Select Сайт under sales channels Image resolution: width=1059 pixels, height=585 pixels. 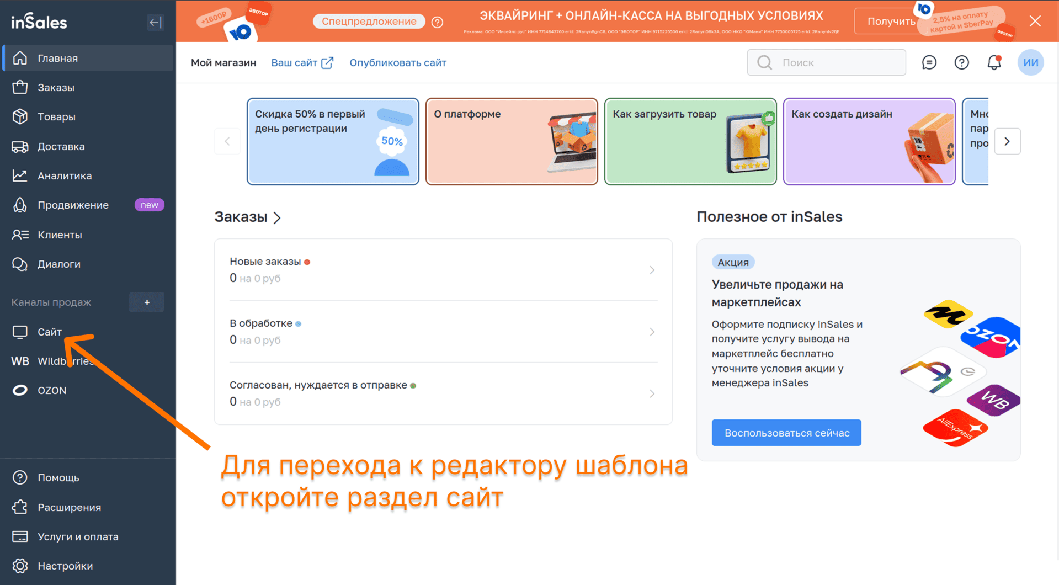click(50, 332)
